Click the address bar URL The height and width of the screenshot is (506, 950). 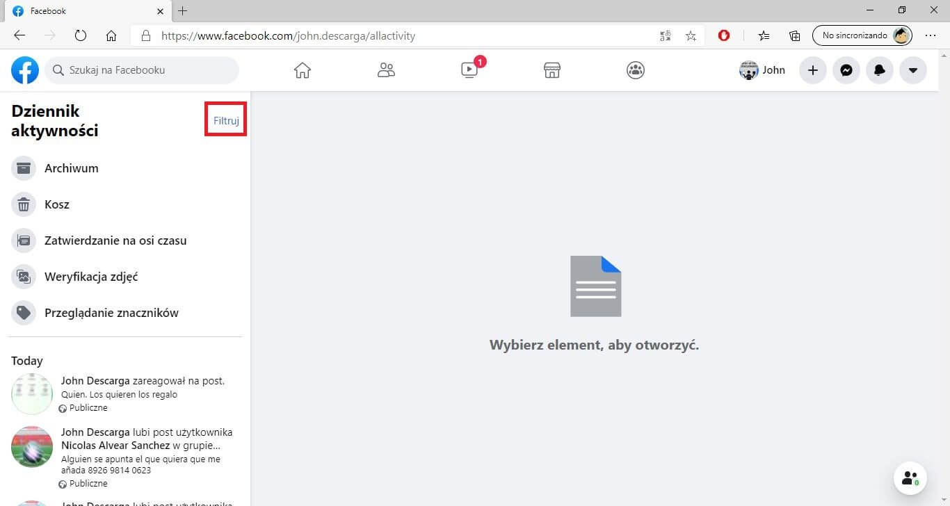[288, 35]
